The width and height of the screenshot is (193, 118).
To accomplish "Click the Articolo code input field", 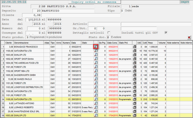I will pos(104,24).
